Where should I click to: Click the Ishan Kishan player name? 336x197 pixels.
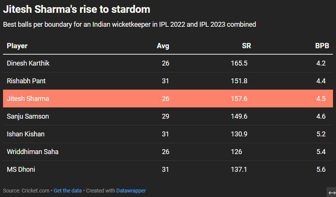pos(26,134)
